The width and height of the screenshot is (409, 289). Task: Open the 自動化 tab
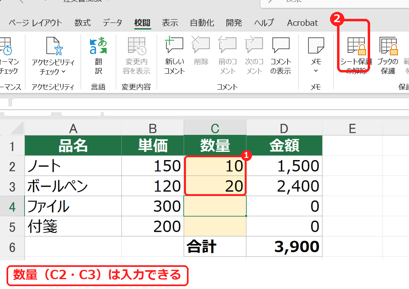click(x=202, y=23)
